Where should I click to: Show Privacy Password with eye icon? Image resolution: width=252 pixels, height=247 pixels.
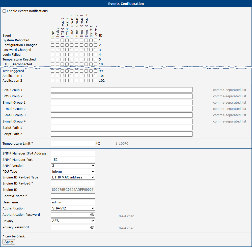point(92,227)
